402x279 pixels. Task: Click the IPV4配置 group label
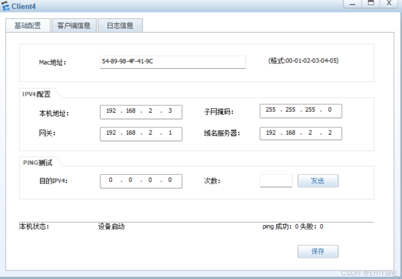(36, 94)
